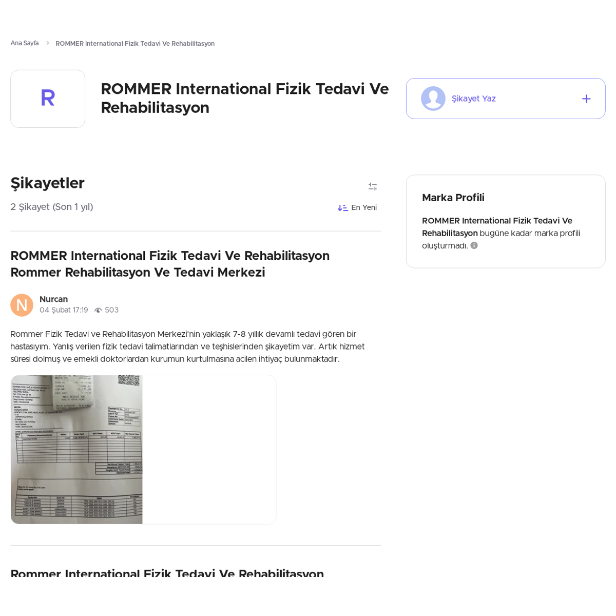
Task: Open the Şikayet Yaz complaint box
Action: (506, 99)
